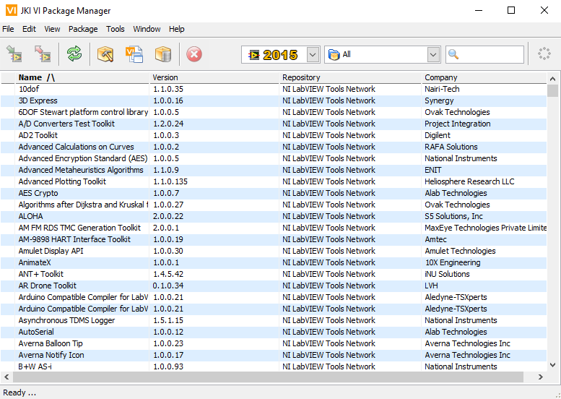
Task: Click the Install Package toolbar icon
Action: [14, 54]
